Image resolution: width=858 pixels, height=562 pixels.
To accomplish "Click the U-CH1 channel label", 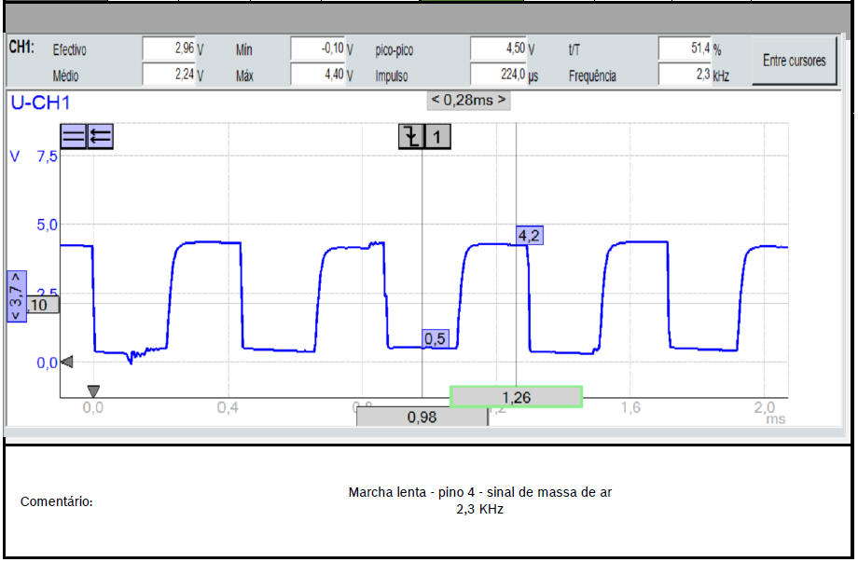I will (x=39, y=103).
